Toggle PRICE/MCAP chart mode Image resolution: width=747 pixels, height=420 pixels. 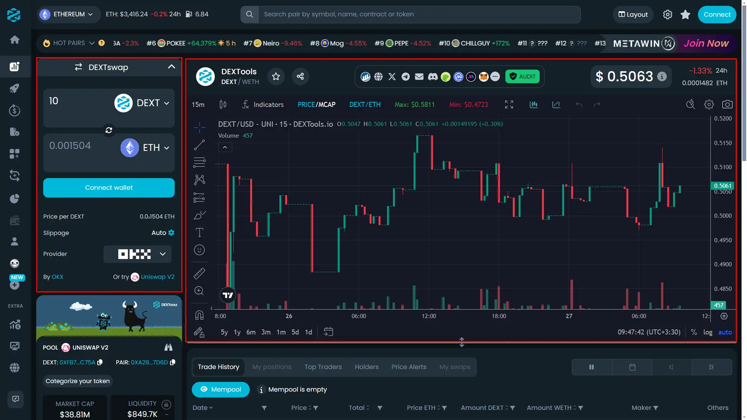pyautogui.click(x=316, y=105)
